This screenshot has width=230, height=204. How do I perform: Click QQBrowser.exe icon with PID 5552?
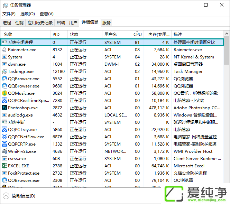[x=4, y=78]
